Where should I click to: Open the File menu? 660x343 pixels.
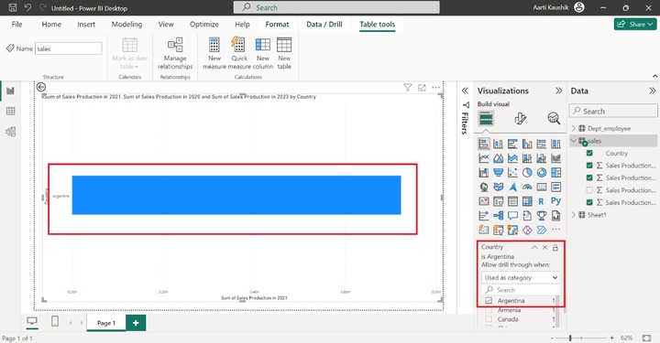[16, 25]
